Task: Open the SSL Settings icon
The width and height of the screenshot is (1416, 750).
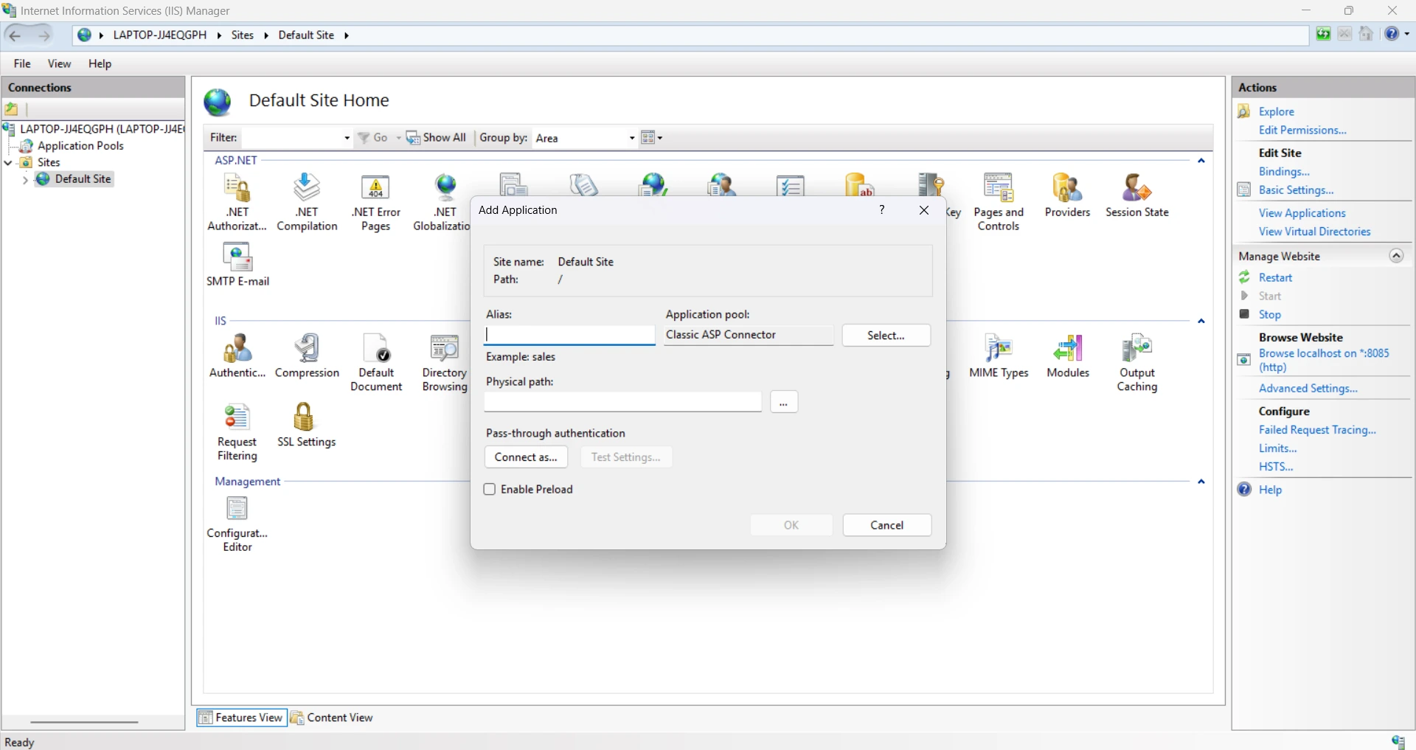Action: coord(307,426)
